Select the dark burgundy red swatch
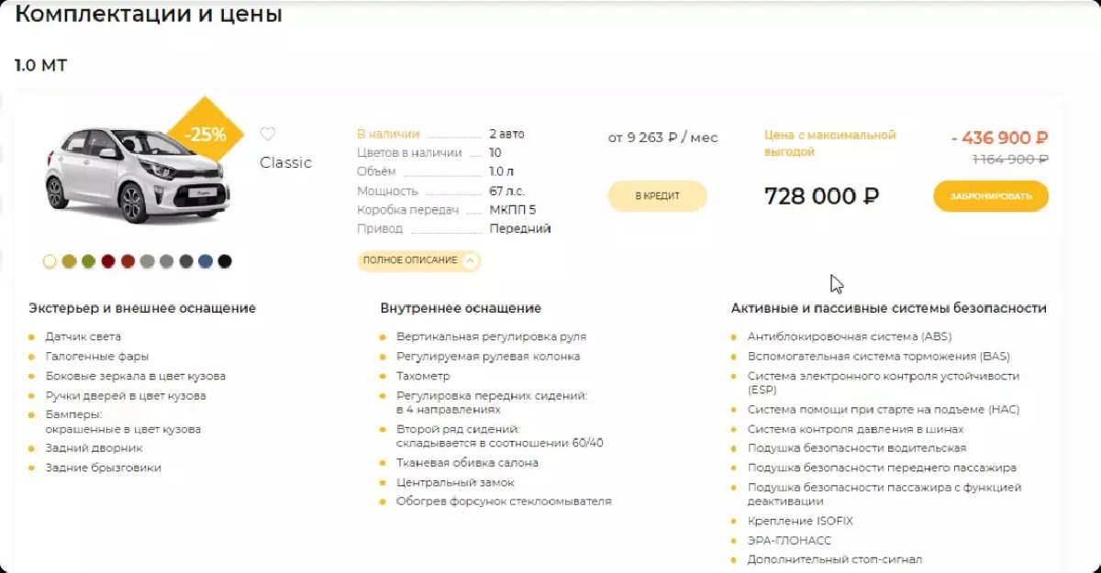This screenshot has height=573, width=1101. pos(108,261)
